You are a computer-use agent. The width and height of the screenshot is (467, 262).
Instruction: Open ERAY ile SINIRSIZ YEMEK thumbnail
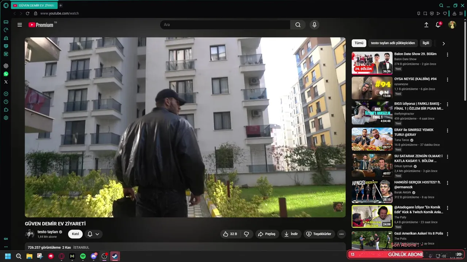click(x=372, y=139)
